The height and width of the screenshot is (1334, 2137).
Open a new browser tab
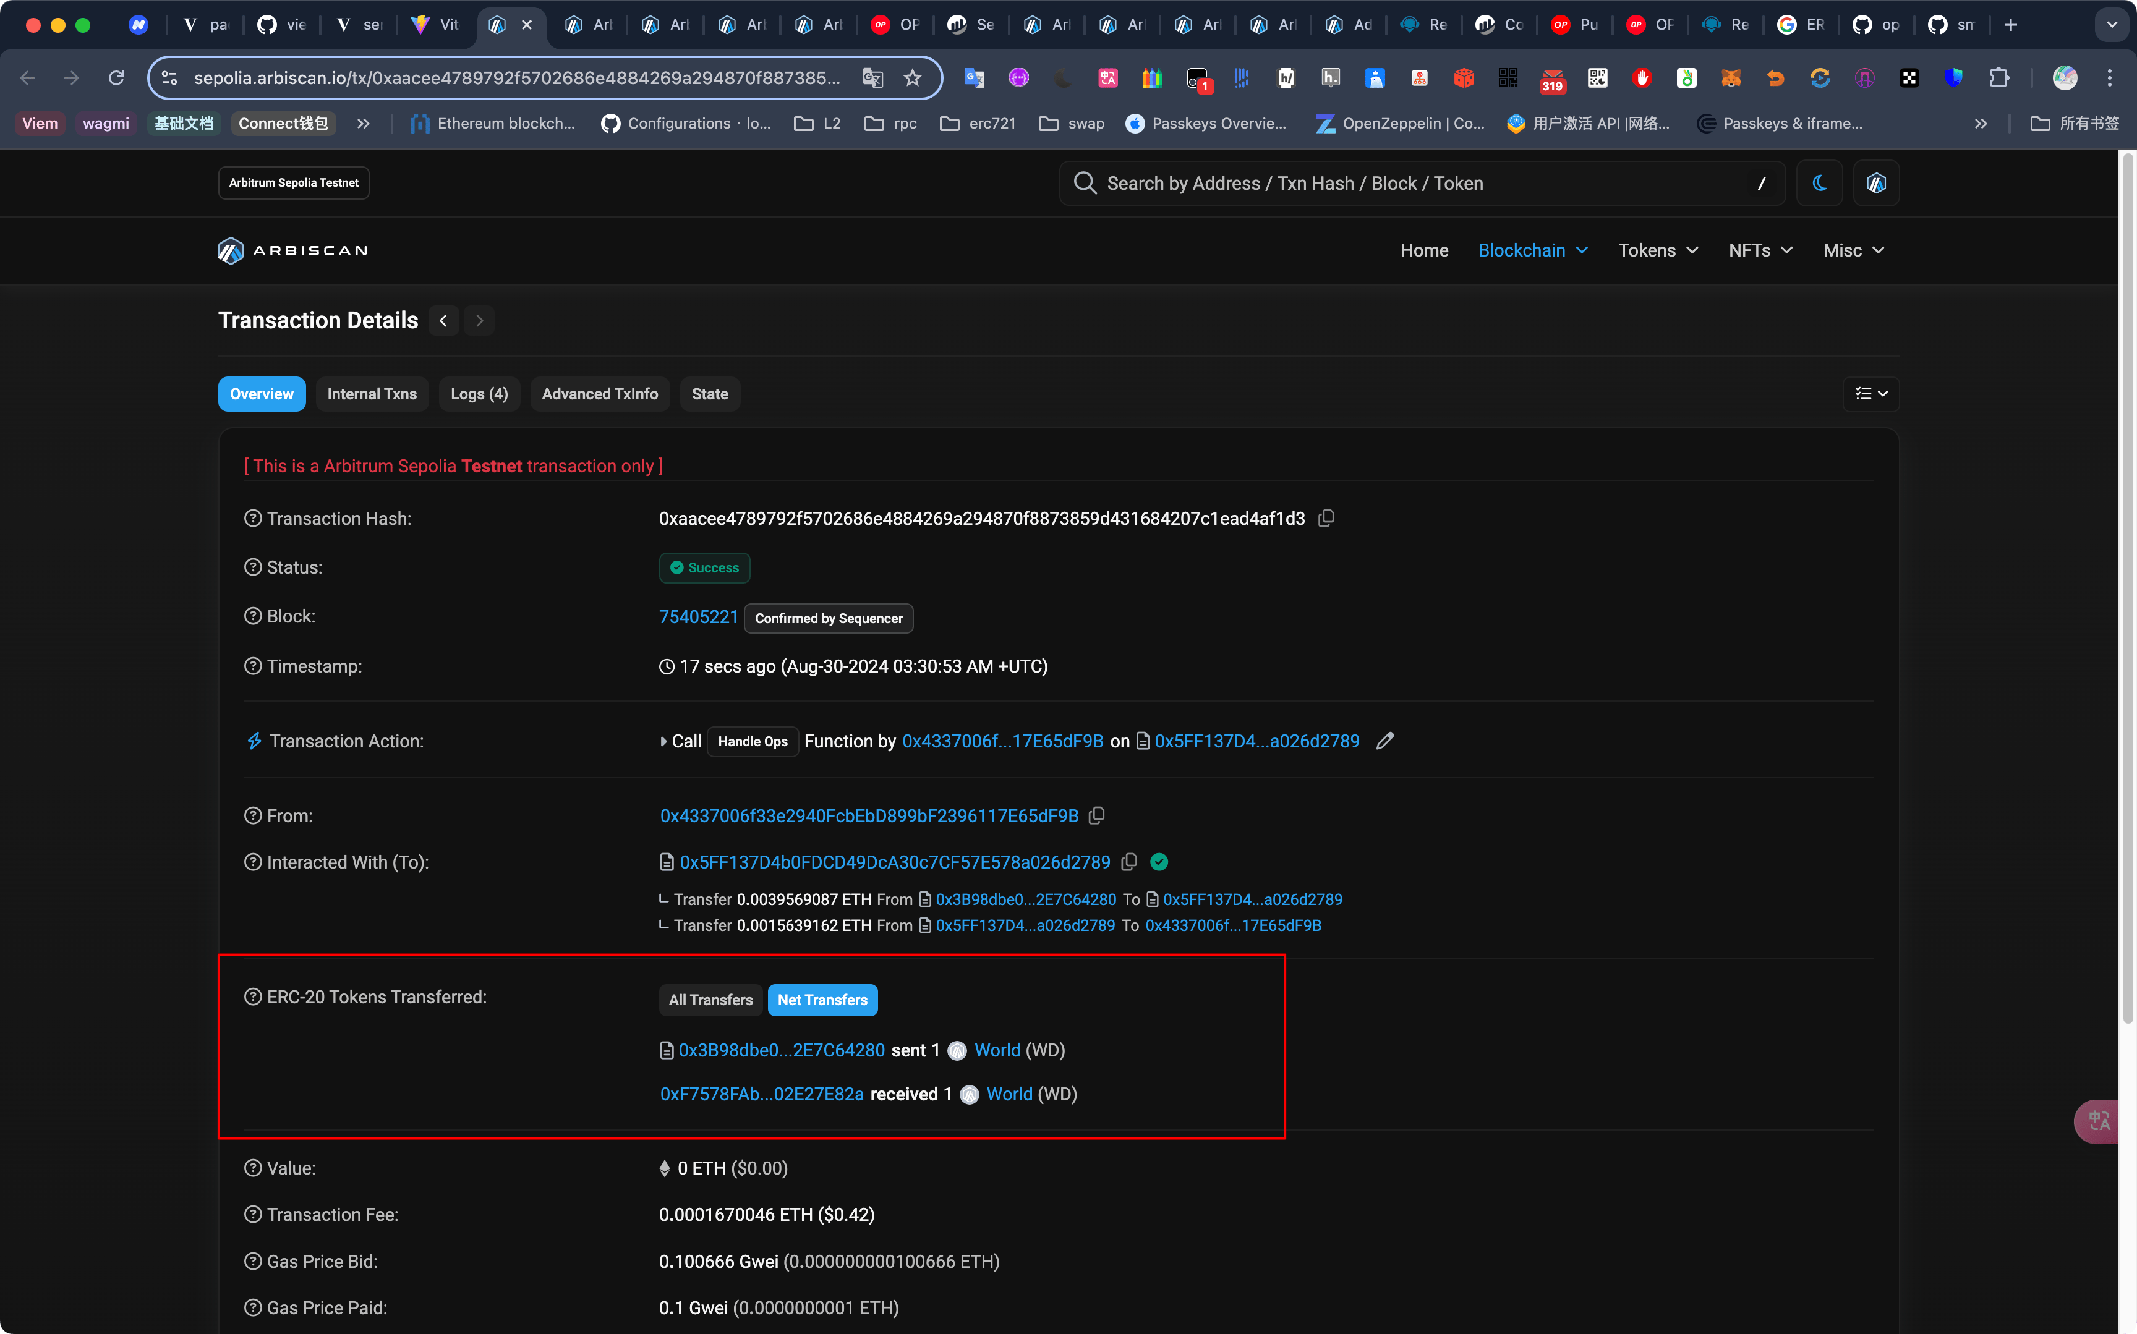2011,25
